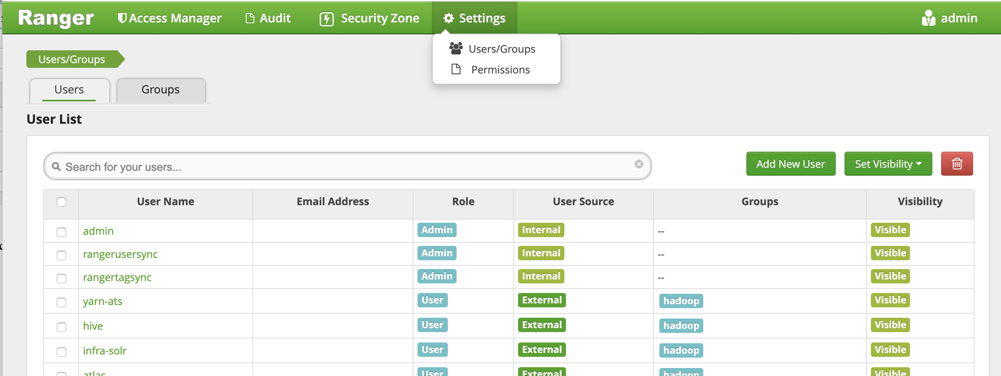1001x376 pixels.
Task: Click the magnifier icon in search box
Action: pyautogui.click(x=56, y=166)
